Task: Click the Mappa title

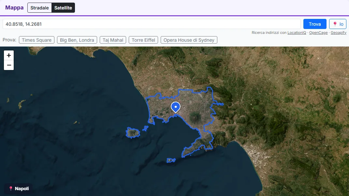Action: point(14,7)
